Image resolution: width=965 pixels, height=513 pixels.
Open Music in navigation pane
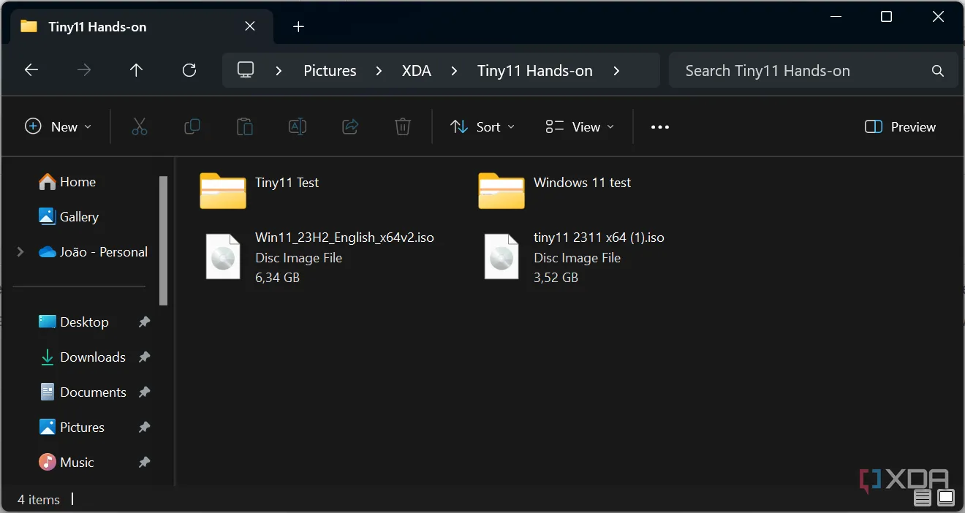pos(67,463)
